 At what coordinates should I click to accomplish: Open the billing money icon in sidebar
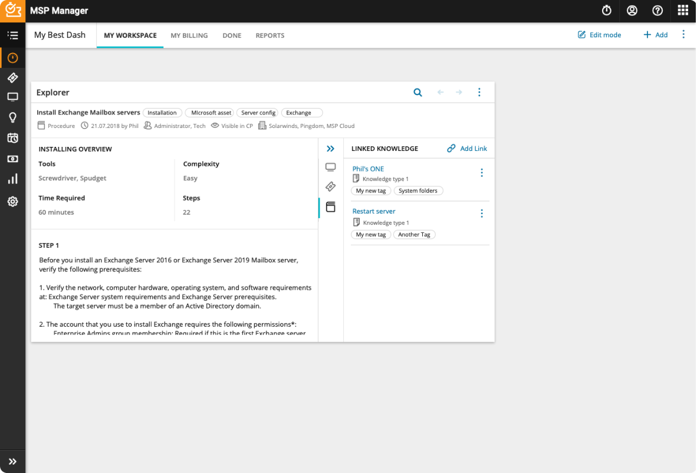pyautogui.click(x=12, y=159)
